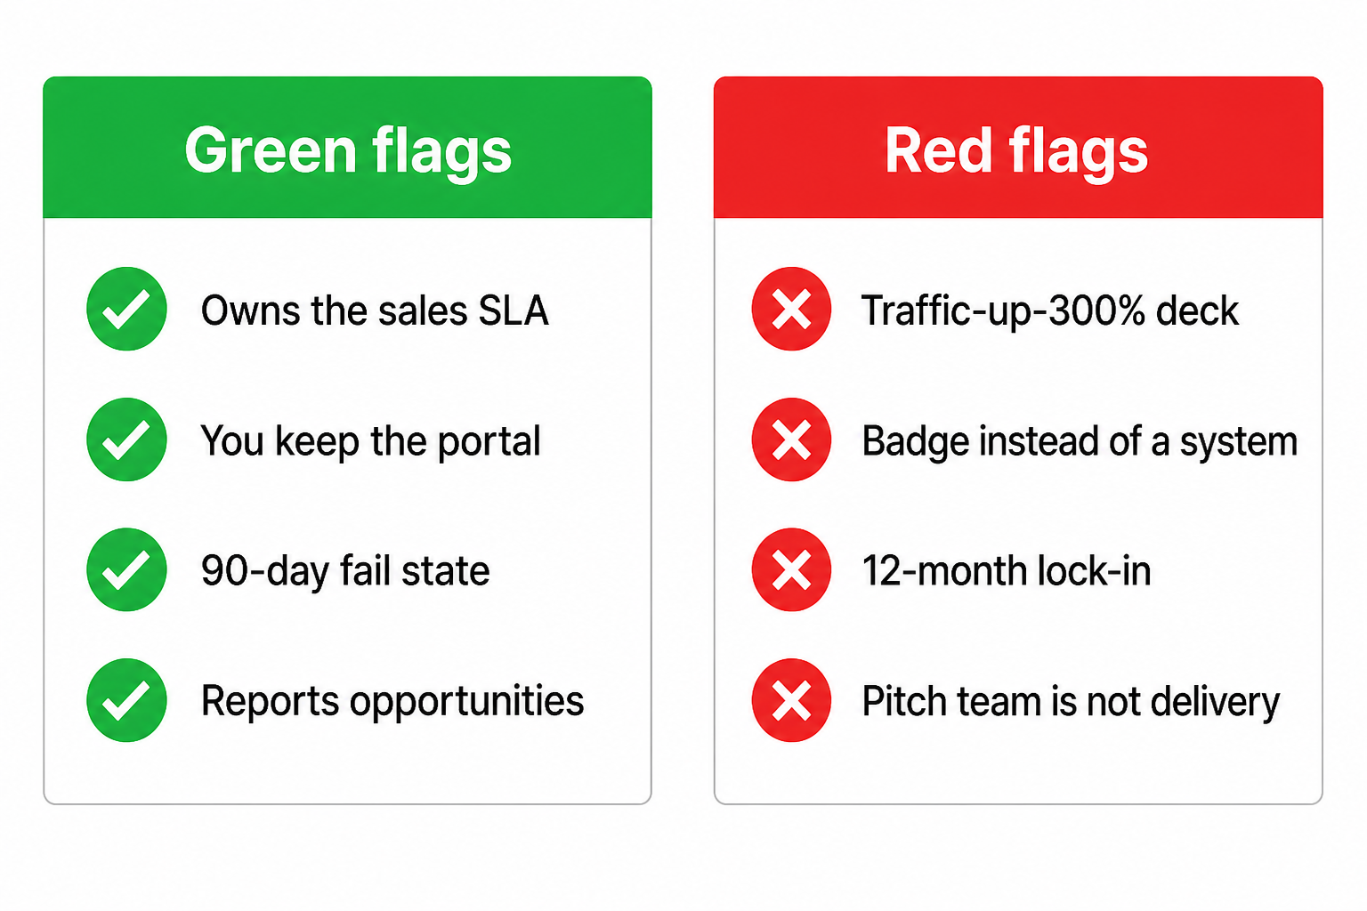The image size is (1367, 911).
Task: Click green checkmark beside Reports opportunities
Action: tap(126, 700)
